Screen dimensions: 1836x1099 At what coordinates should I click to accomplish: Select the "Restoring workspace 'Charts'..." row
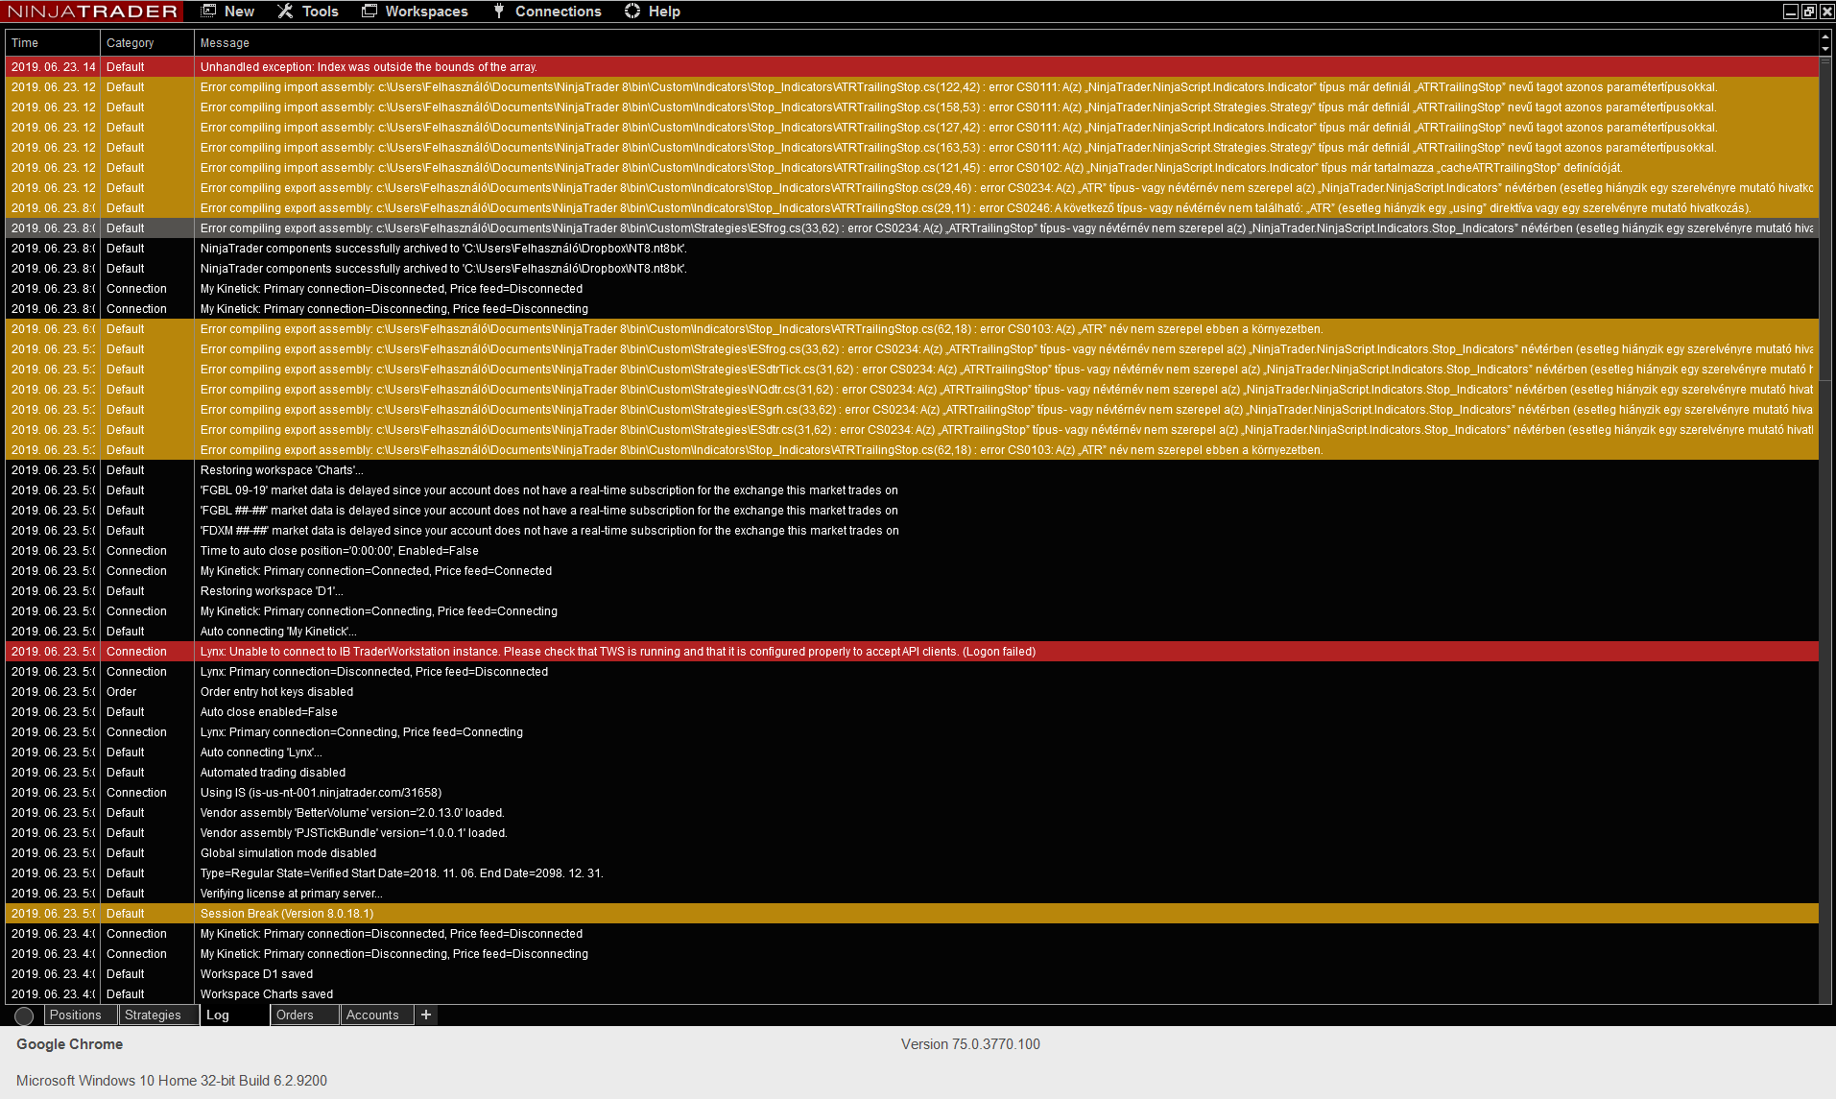pyautogui.click(x=912, y=470)
